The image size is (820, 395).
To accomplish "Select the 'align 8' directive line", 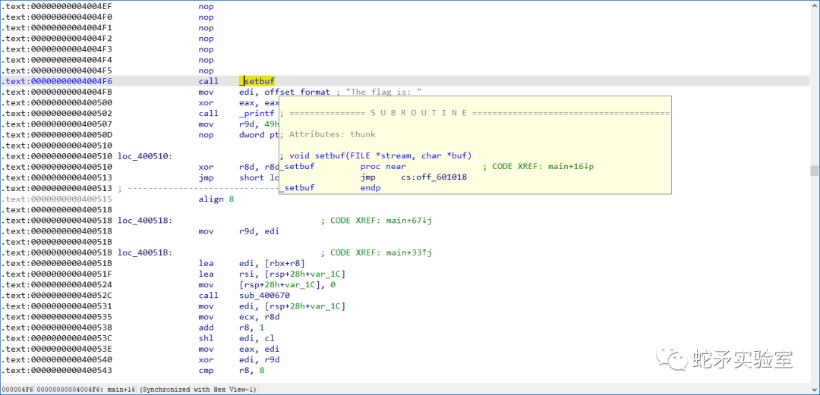I will [211, 199].
